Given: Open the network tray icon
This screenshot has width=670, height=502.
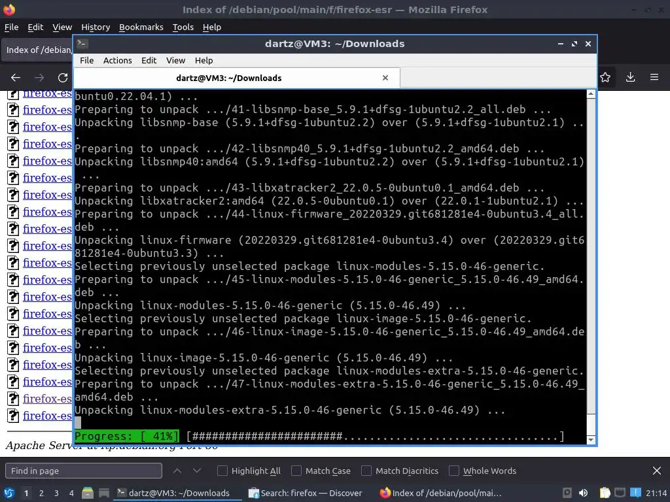Looking at the screenshot, I should pyautogui.click(x=620, y=493).
